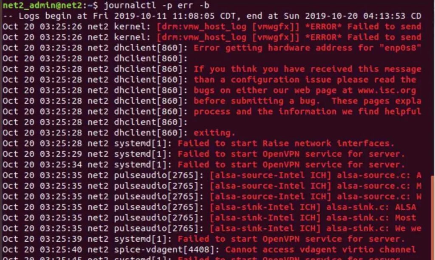The image size is (435, 260).
Task: Click the 03:25:29 OpenVPN failure line
Action: coord(204,154)
